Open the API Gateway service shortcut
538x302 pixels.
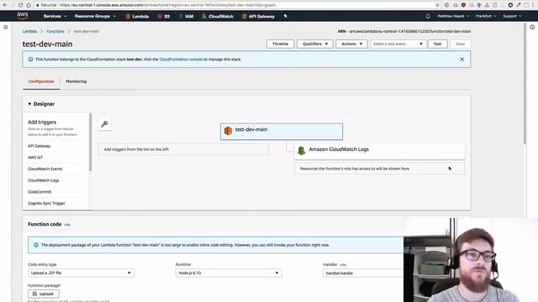point(258,16)
